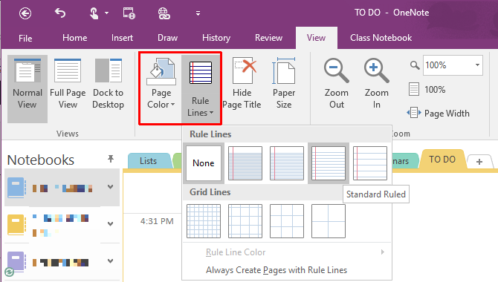This screenshot has height=282, width=498.
Task: Choose Narrow Ruled lines thumbnail
Action: pyautogui.click(x=245, y=163)
